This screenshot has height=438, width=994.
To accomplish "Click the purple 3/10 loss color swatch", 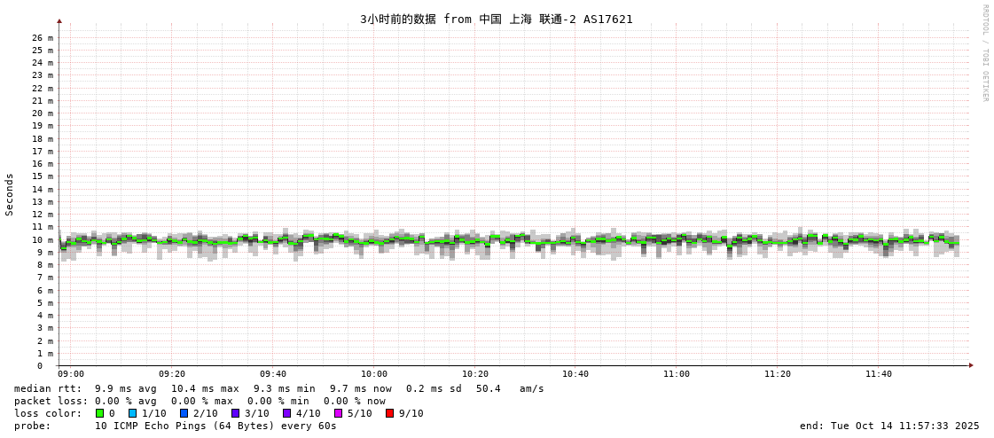I will click(x=235, y=413).
